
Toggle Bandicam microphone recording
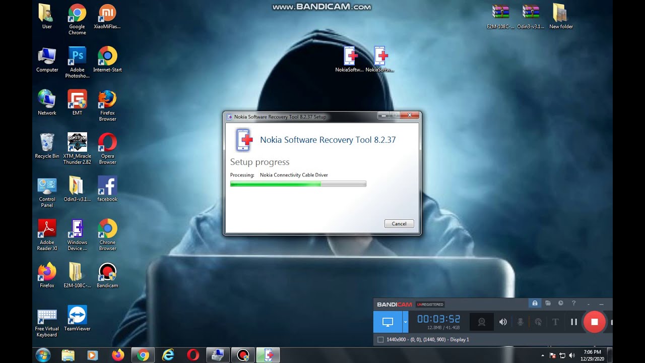click(521, 322)
